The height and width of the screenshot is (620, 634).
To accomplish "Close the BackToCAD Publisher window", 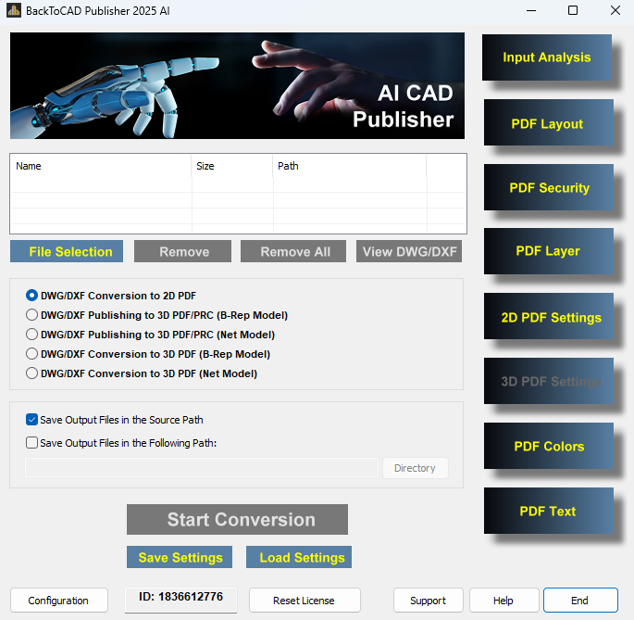I will [x=615, y=10].
